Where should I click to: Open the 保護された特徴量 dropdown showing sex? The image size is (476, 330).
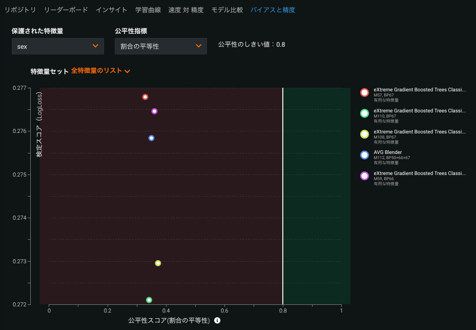point(57,46)
